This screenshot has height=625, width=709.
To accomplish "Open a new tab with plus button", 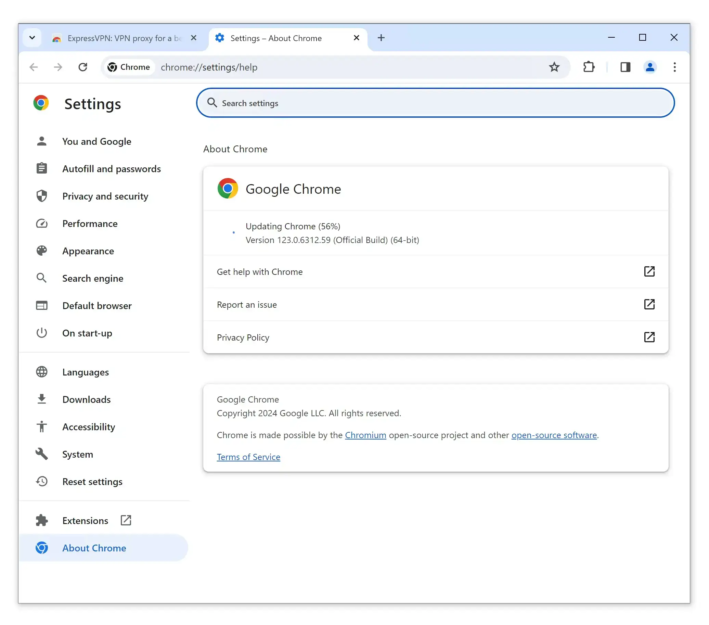I will coord(381,38).
